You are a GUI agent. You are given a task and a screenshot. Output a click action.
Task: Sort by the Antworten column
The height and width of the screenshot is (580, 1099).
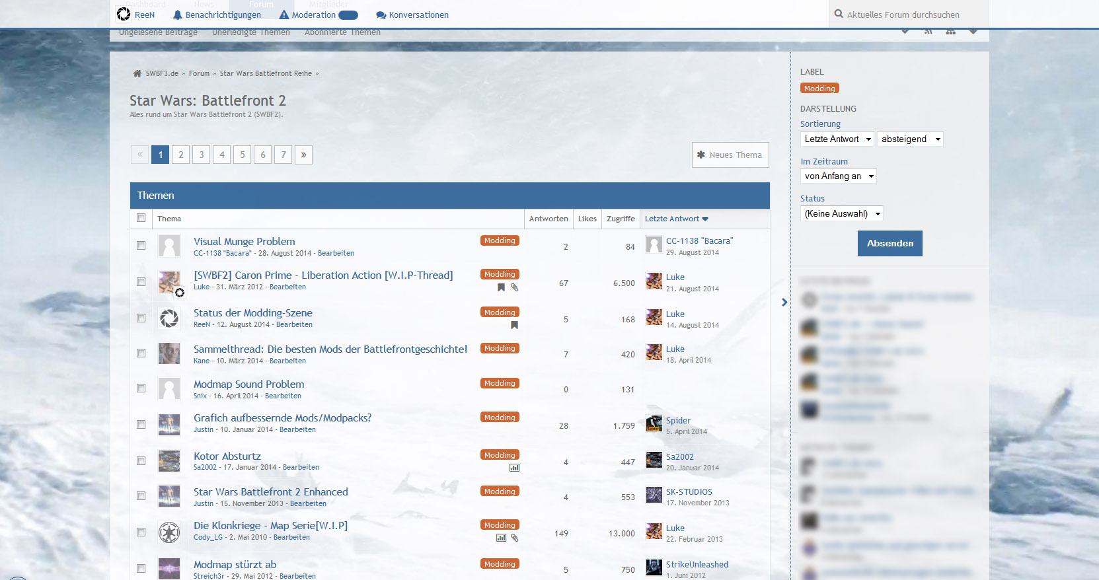click(x=549, y=219)
